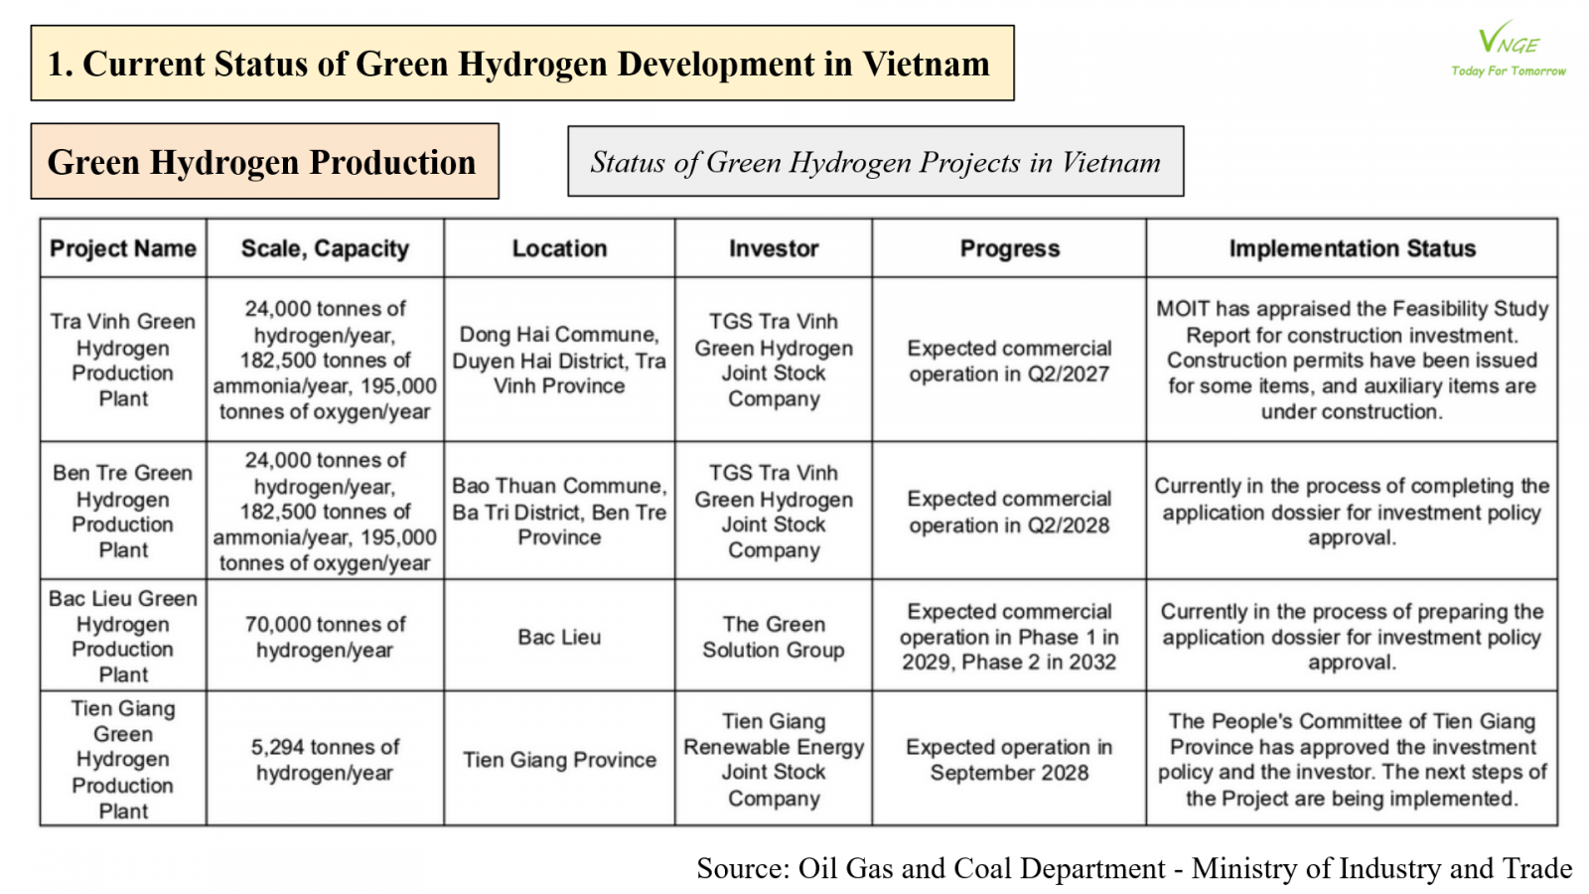Click the Expected operation in September 2028 cell
Viewport: 1589px width, 894px height.
1009,759
